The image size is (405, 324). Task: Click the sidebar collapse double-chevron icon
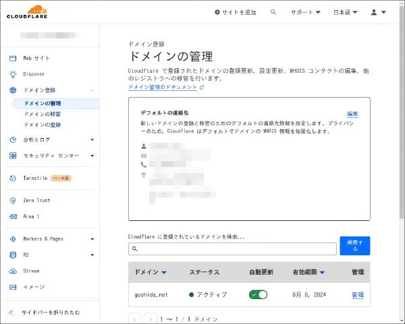(x=11, y=313)
